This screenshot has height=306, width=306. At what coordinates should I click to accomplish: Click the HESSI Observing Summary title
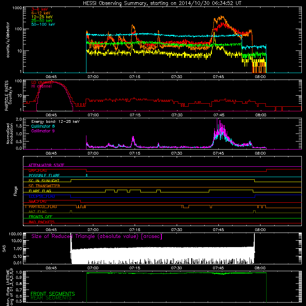162,3
